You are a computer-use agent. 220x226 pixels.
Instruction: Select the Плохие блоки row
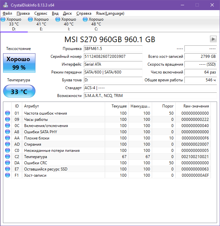107,138
